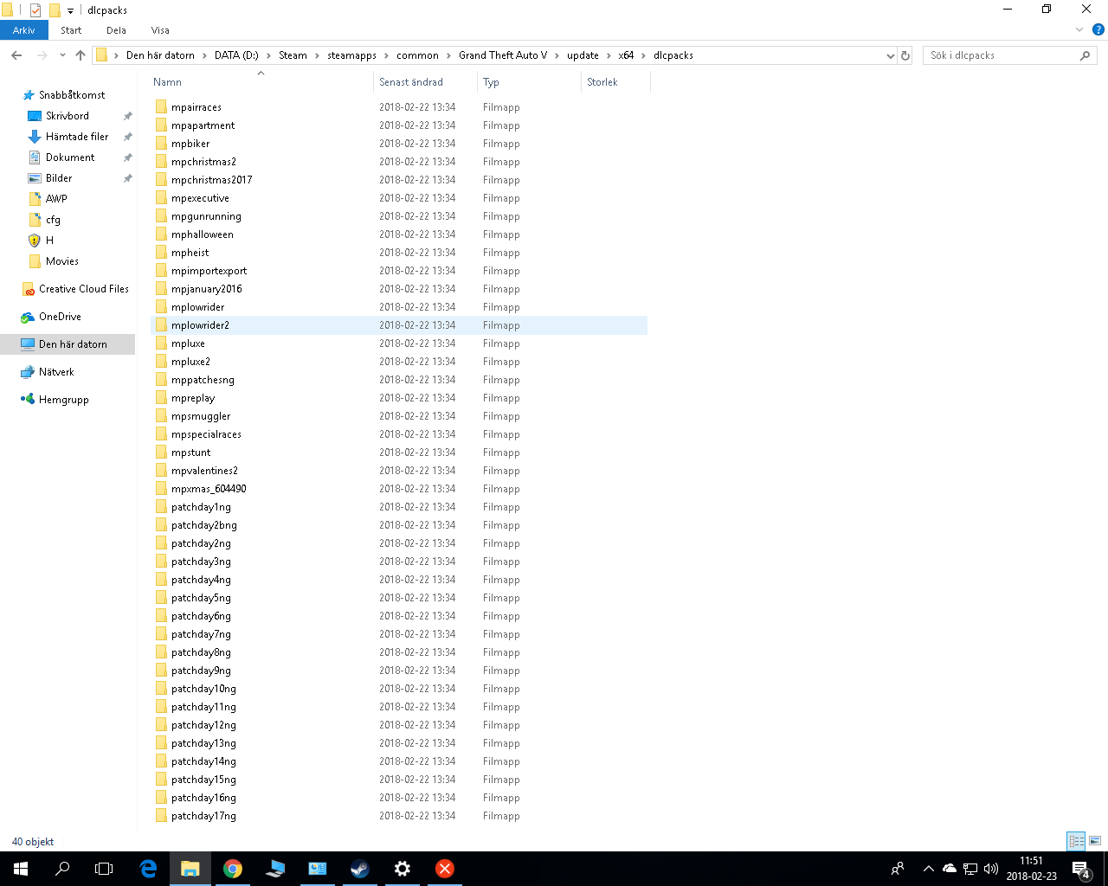The height and width of the screenshot is (886, 1108).
Task: Click the search magnifier icon
Action: tap(1085, 55)
